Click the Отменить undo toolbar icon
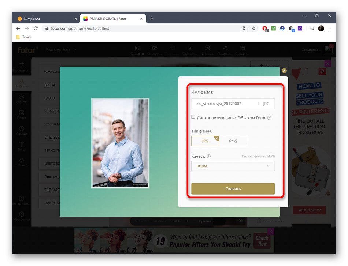Screen dimensions: 348x266 coord(155,50)
